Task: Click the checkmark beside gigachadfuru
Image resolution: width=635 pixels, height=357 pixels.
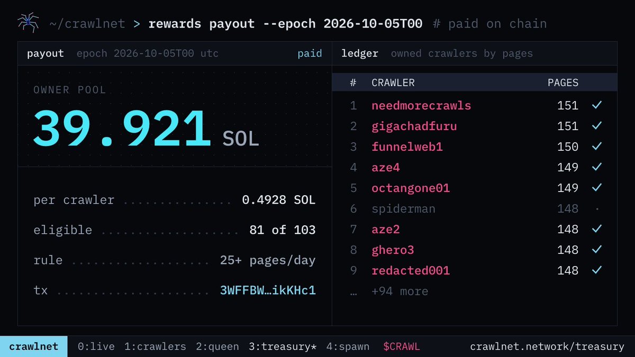Action: coord(597,126)
